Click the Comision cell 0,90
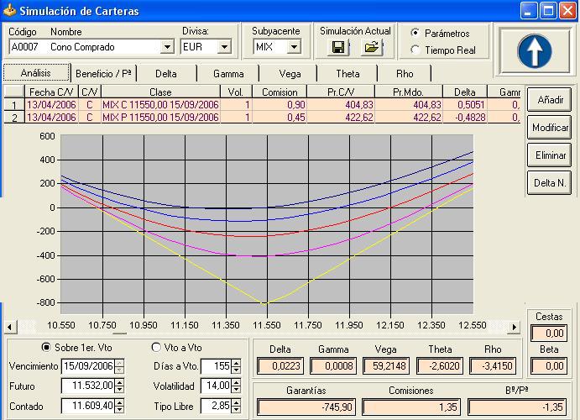The image size is (580, 420). [x=280, y=105]
